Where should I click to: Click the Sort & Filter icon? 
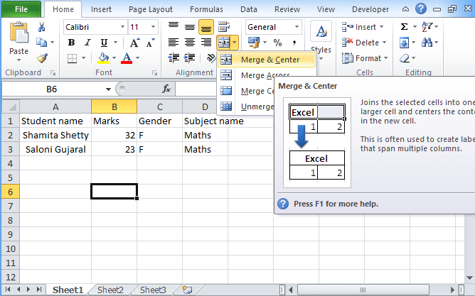click(x=427, y=27)
